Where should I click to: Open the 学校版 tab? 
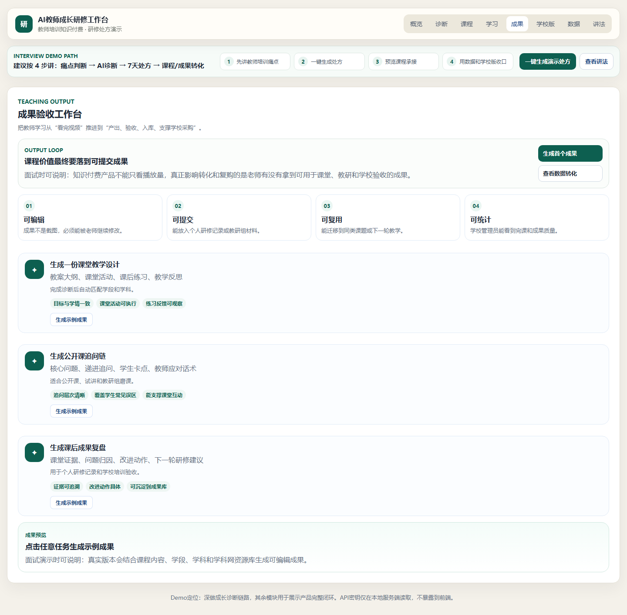(546, 24)
